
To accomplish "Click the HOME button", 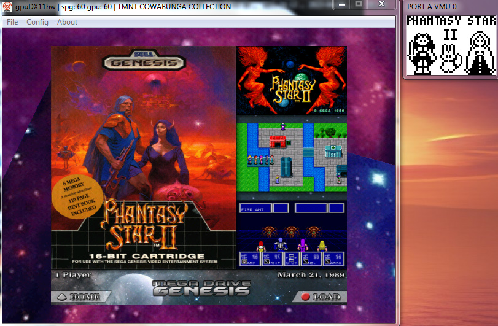I will tap(80, 297).
